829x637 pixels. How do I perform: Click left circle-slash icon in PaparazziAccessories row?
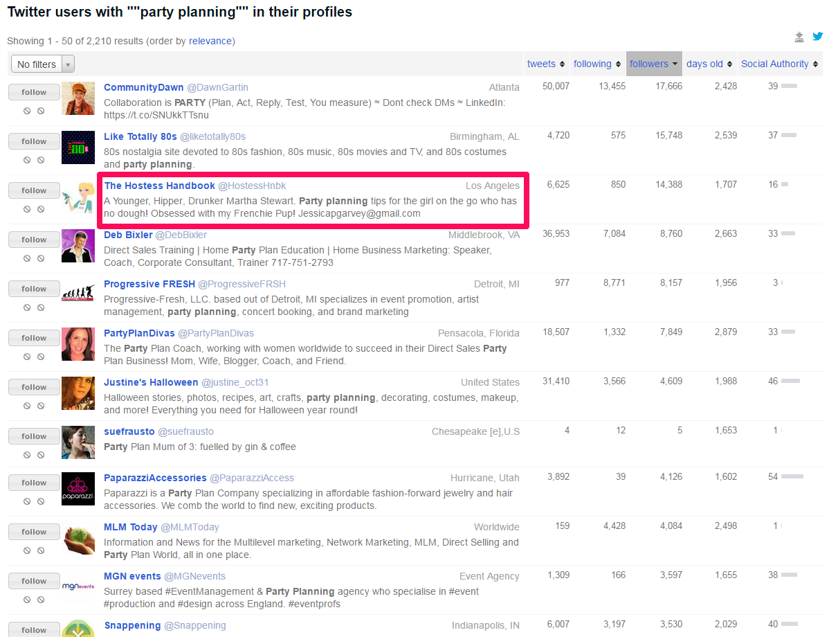click(27, 501)
